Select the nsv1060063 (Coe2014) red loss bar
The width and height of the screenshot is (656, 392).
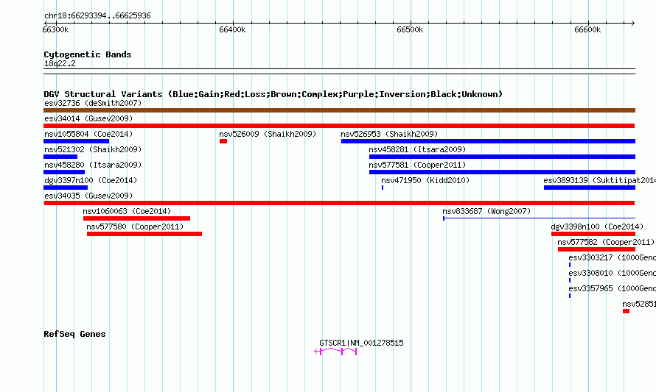point(137,218)
